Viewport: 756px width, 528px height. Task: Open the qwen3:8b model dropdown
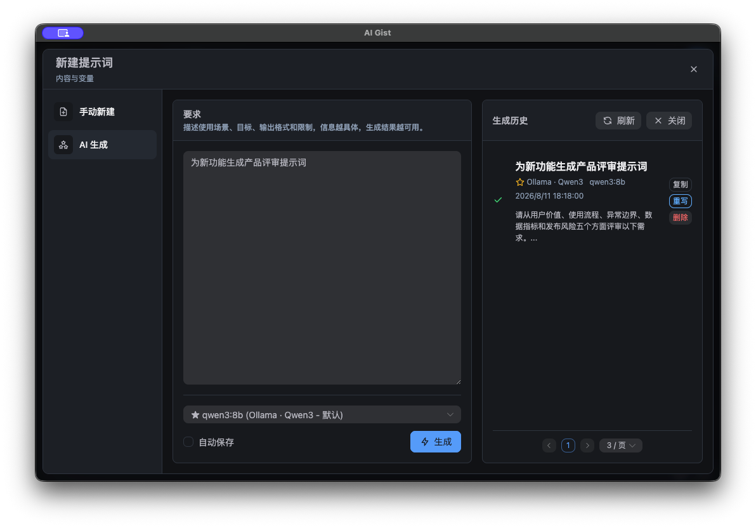[x=322, y=414]
